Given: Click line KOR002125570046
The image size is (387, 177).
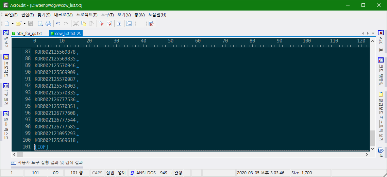Looking at the screenshot, I should pos(55,66).
